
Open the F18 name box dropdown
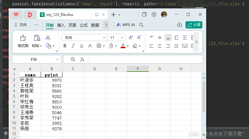coord(57,59)
